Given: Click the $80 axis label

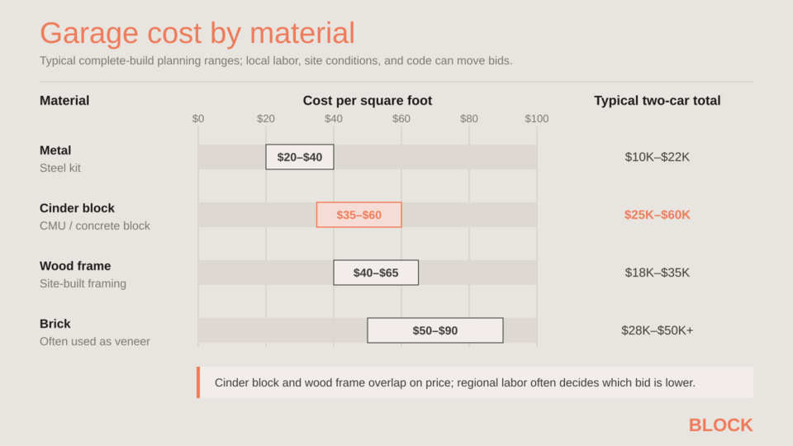Looking at the screenshot, I should click(x=469, y=118).
